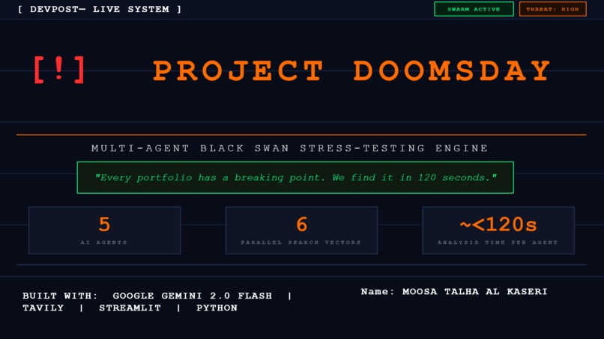Click the TAVILY text

point(43,308)
